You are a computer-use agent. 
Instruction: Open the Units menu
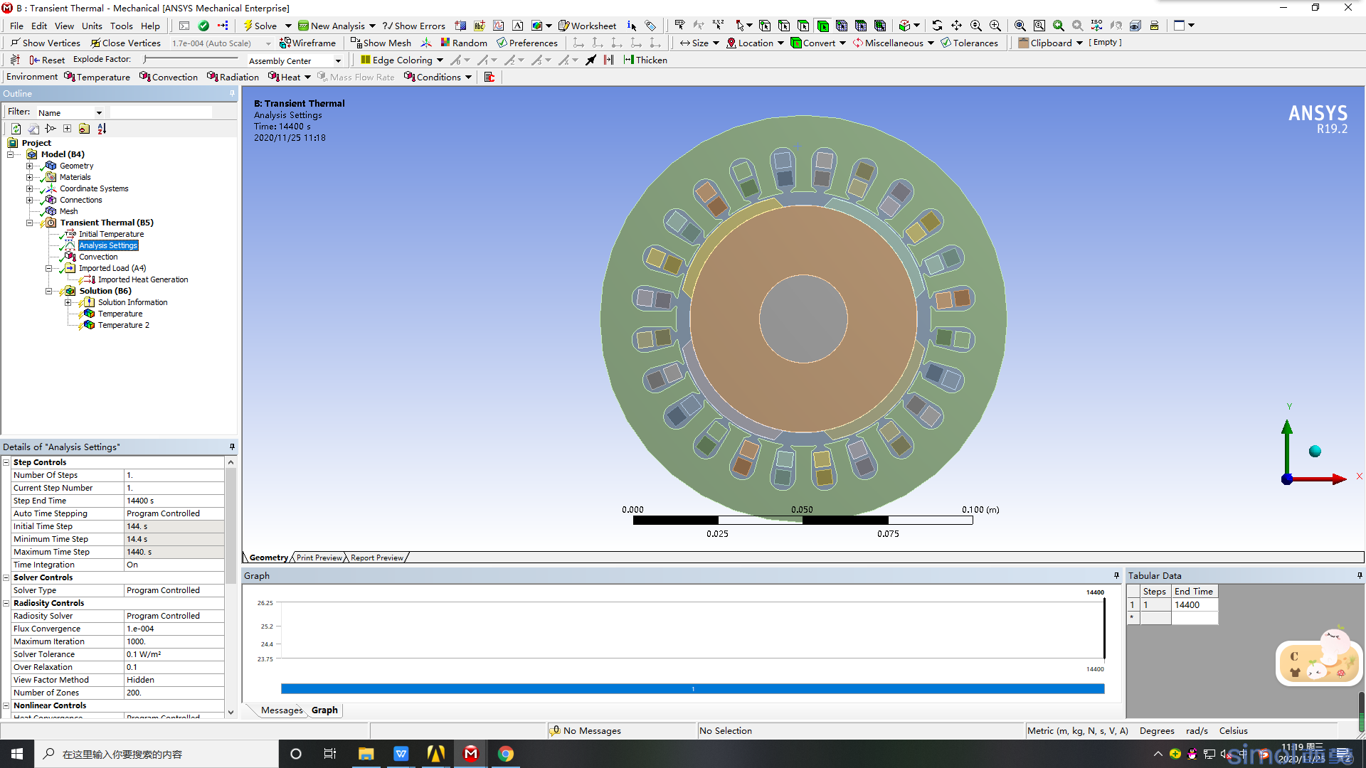point(92,26)
